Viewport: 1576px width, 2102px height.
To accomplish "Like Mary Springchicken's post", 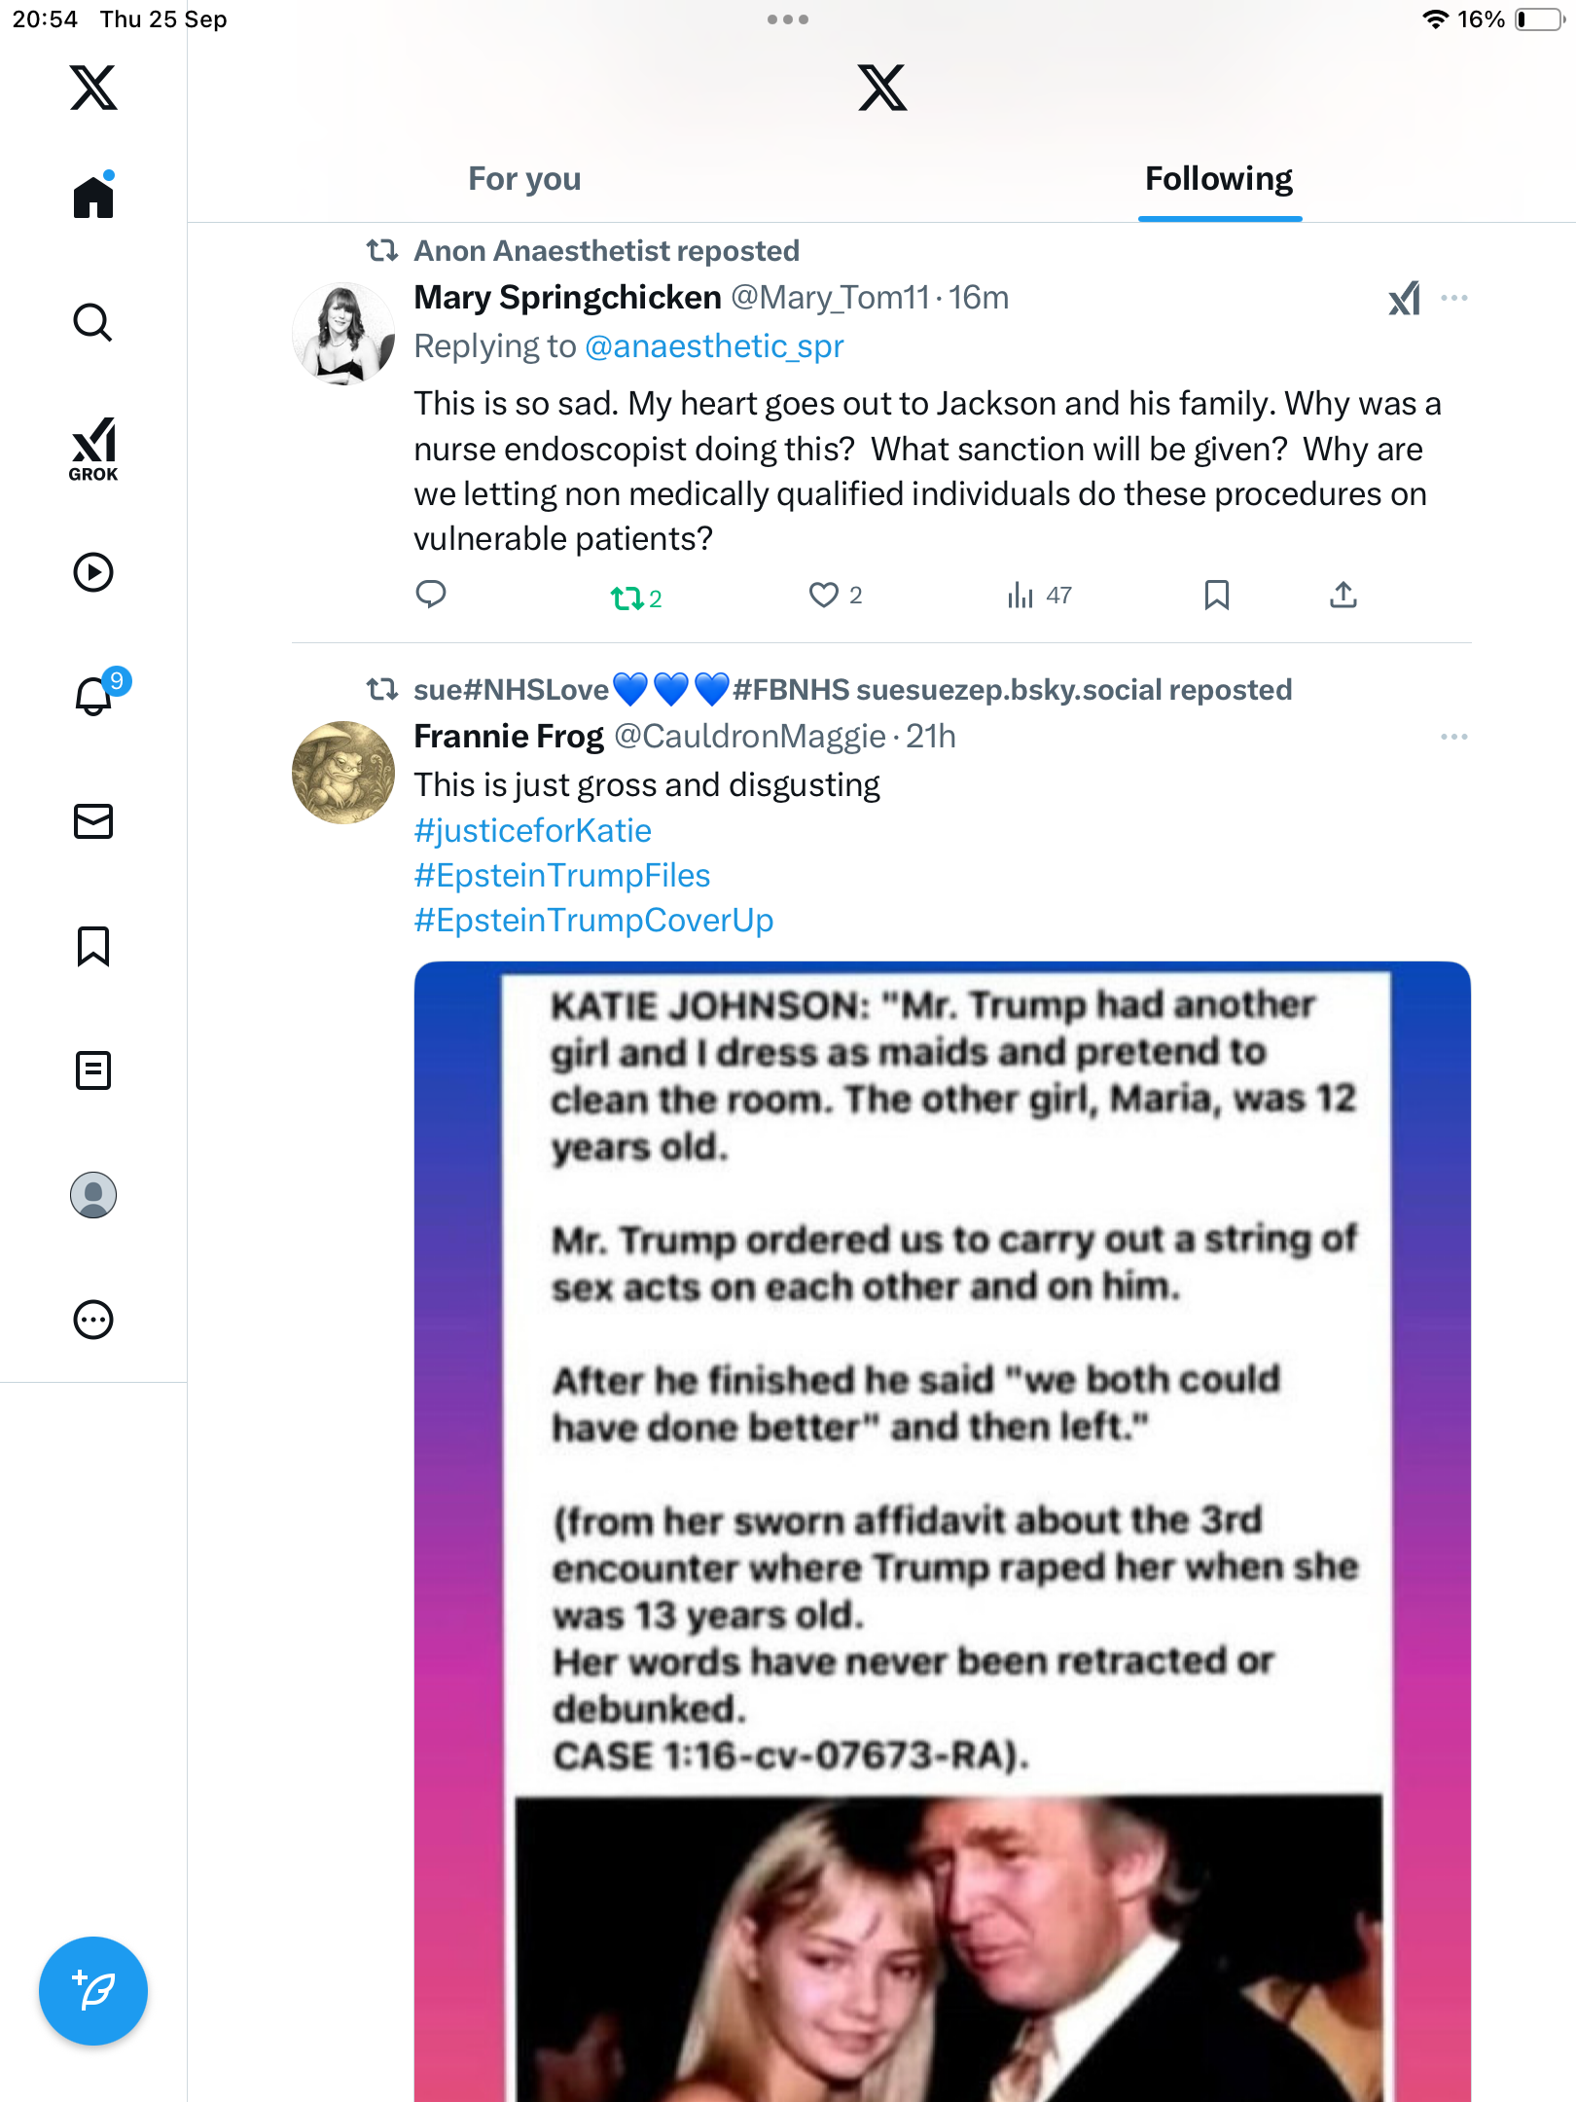I will coord(824,595).
